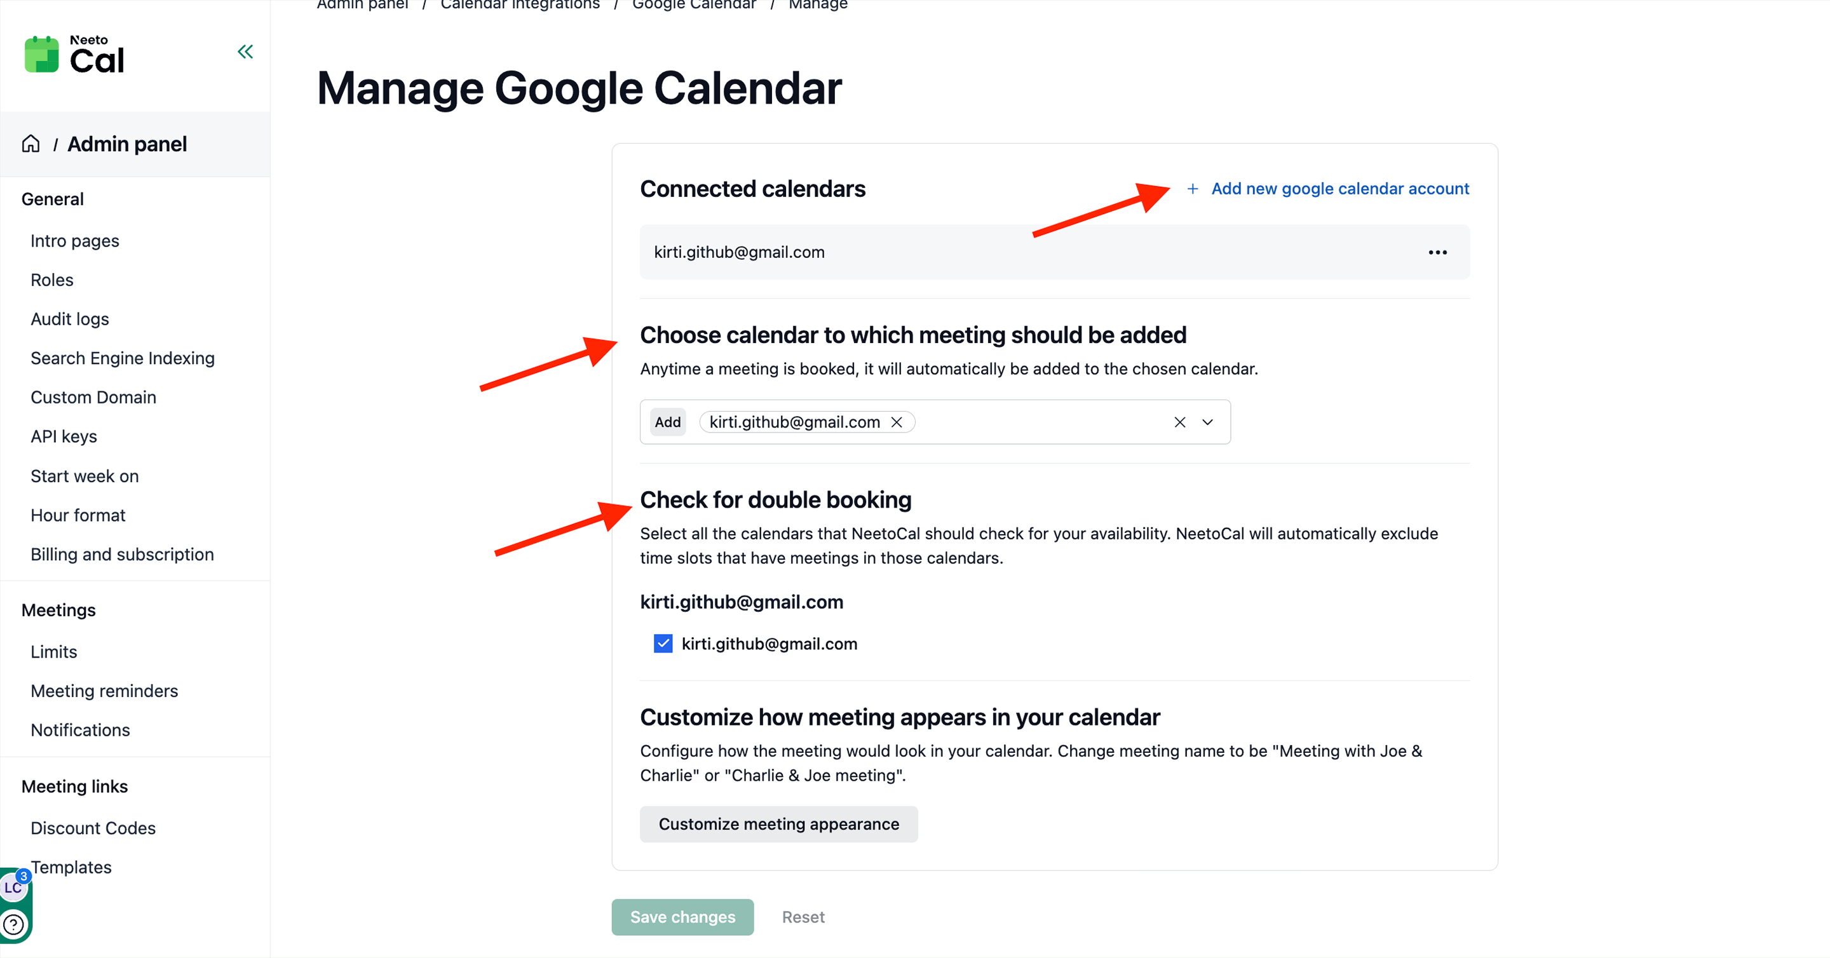1830x958 pixels.
Task: Click the NeetoCal logo icon
Action: pyautogui.click(x=42, y=55)
